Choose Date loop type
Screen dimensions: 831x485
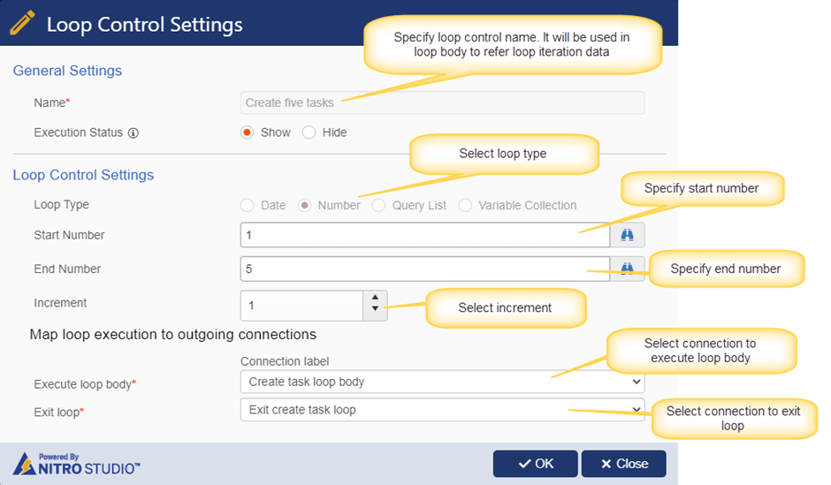click(247, 206)
